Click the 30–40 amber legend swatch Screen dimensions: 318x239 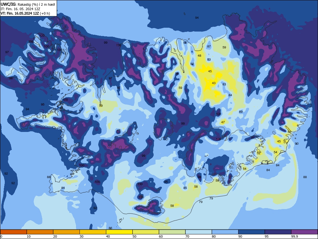tap(93, 232)
